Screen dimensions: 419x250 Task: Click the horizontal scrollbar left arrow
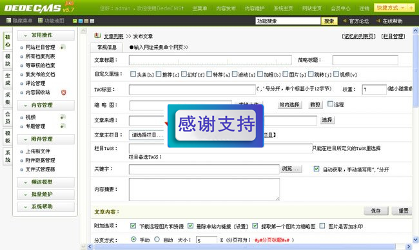pos(90,247)
